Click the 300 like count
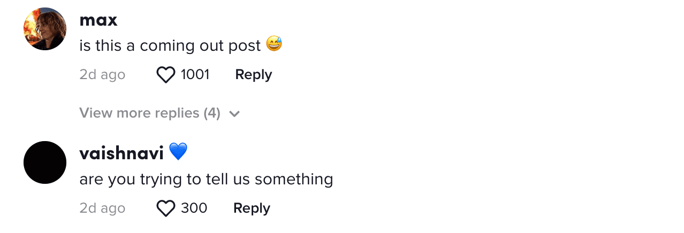 pyautogui.click(x=194, y=208)
